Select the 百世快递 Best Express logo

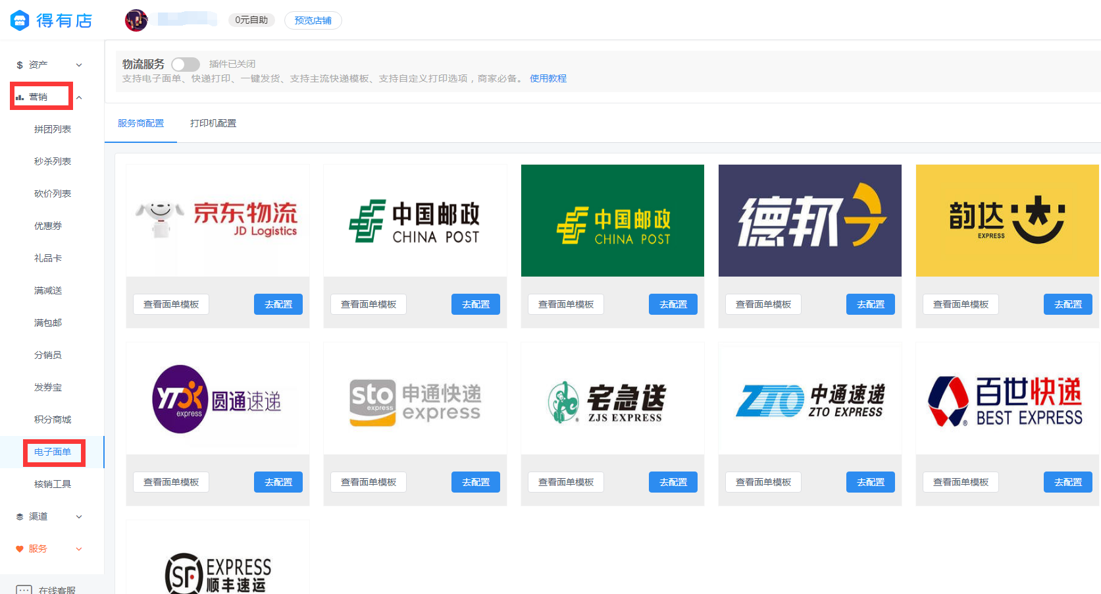[x=1008, y=398]
